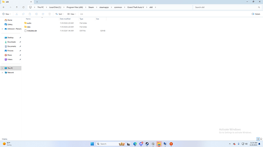
Task: Open Steam from the taskbar
Action: (147, 144)
